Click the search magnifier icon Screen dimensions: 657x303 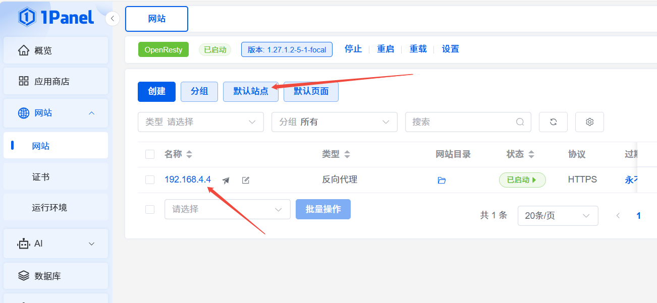pyautogui.click(x=520, y=122)
